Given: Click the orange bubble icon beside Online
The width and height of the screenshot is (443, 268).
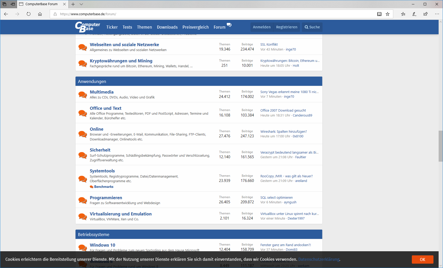Looking at the screenshot, I should coord(83,134).
